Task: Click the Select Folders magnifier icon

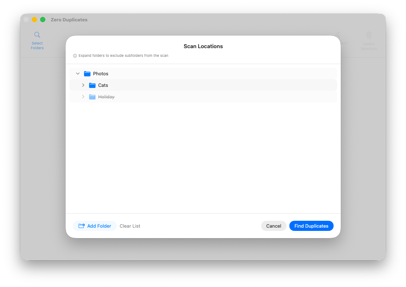Action: (37, 35)
